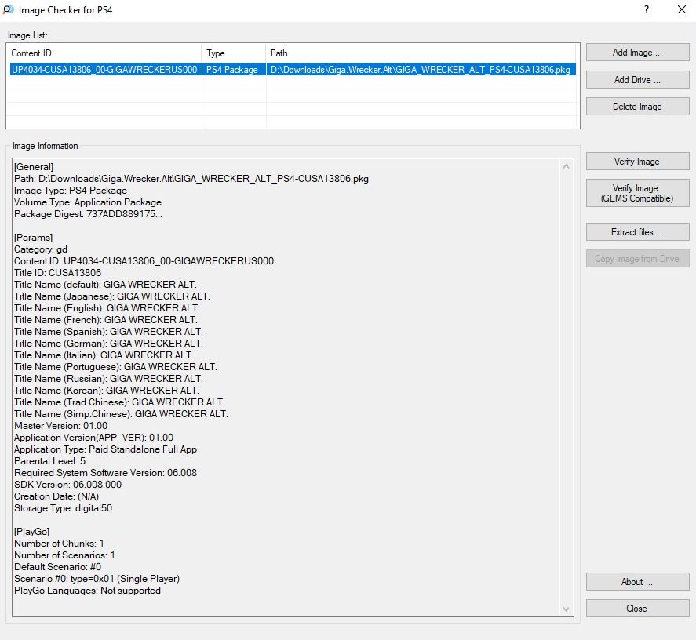Click the Title Name (French) line

coord(106,320)
